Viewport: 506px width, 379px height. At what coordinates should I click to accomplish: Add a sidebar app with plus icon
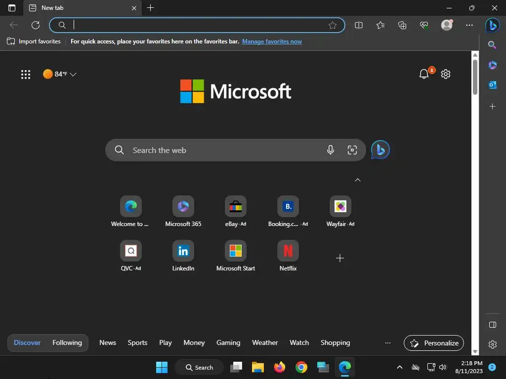(492, 107)
